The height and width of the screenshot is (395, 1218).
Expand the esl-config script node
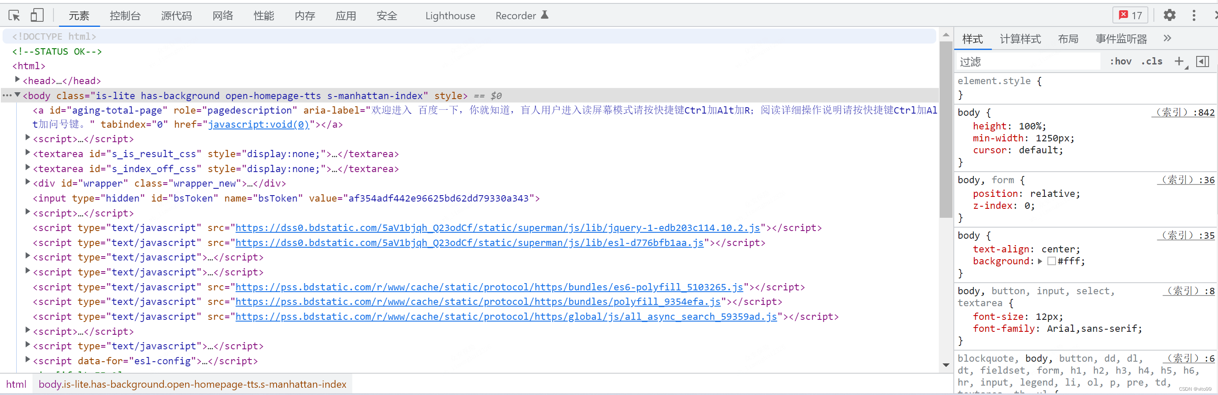27,360
